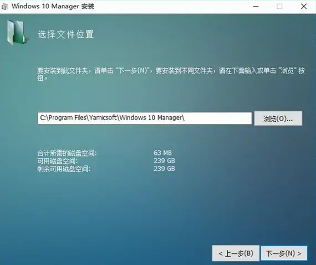The image size is (316, 265).
Task: Click the installer icon in title bar
Action: coord(4,7)
